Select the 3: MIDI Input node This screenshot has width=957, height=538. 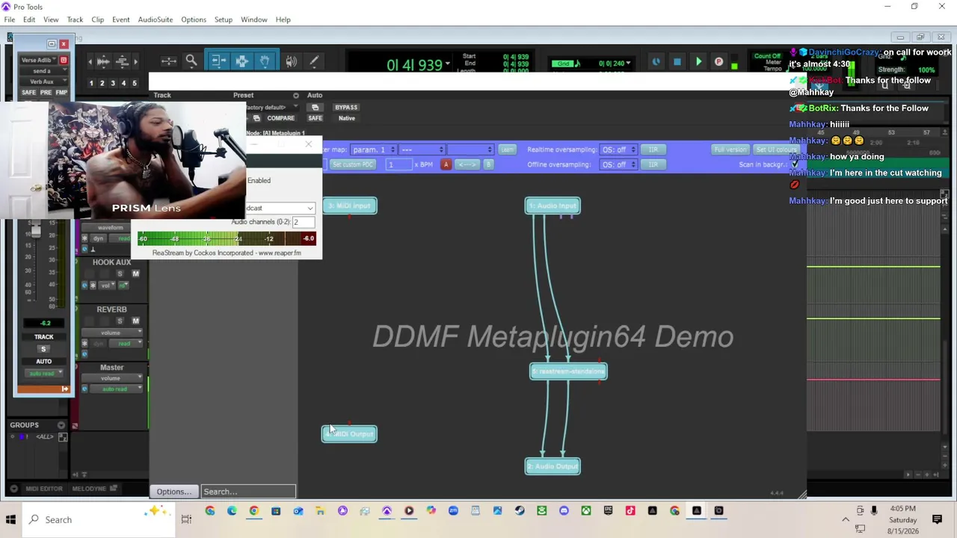349,205
